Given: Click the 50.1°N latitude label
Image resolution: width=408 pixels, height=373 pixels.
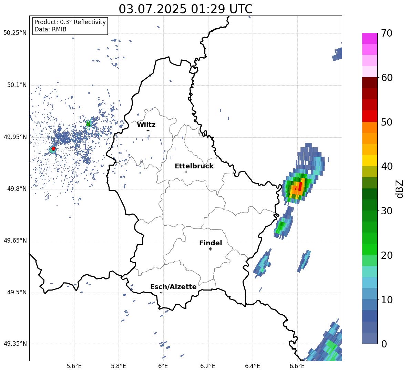Looking at the screenshot, I should pos(17,85).
